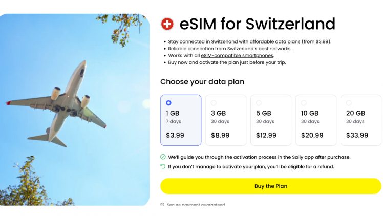Image resolution: width=383 pixels, height=216 pixels.
Task: Select the 1 GB plan radio button
Action: [x=168, y=103]
